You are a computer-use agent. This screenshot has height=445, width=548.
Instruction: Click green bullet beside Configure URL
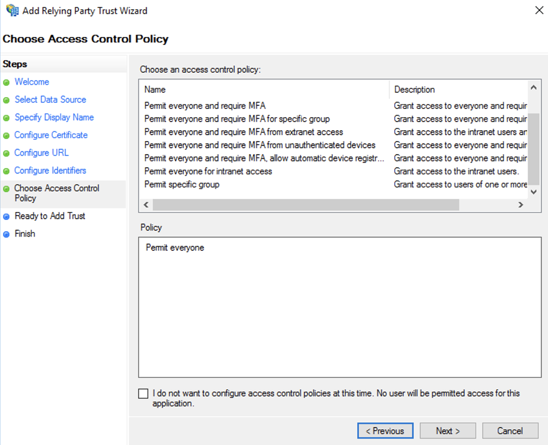7,154
